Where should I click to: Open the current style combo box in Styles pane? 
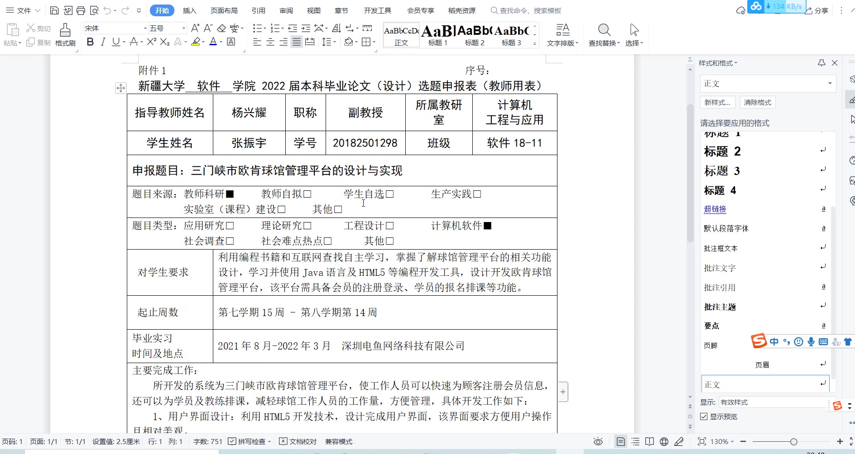768,84
